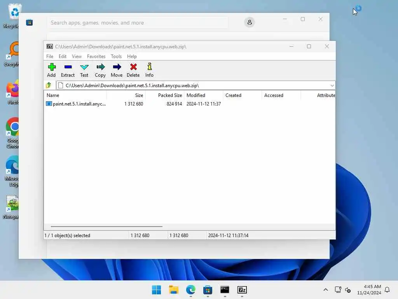Expand the address path dropdown arrow
Image resolution: width=398 pixels, height=299 pixels.
332,86
